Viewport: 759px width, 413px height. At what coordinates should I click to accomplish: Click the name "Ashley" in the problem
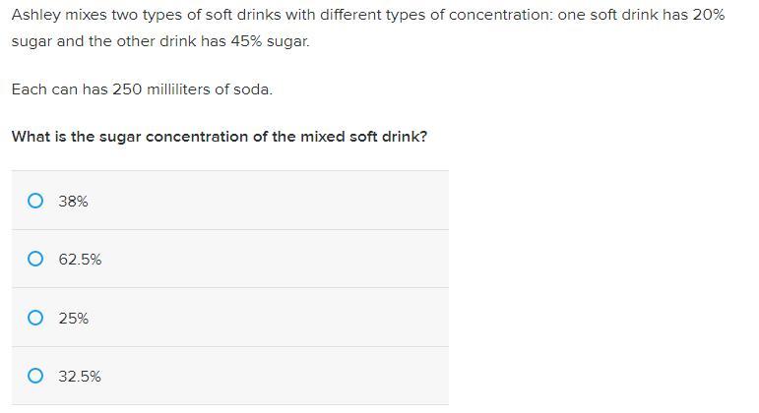pos(35,17)
